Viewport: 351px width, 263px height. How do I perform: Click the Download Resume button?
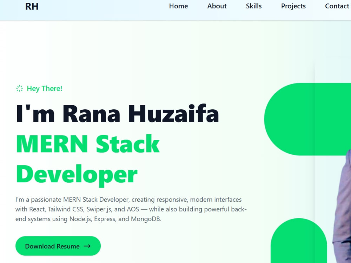[x=58, y=246]
